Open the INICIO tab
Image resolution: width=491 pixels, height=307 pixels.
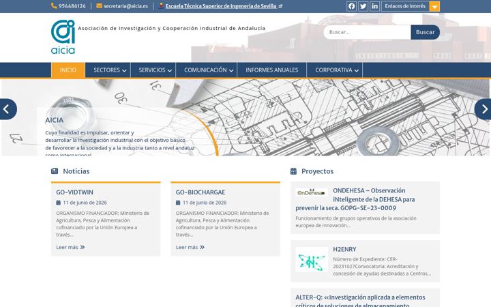coord(68,70)
